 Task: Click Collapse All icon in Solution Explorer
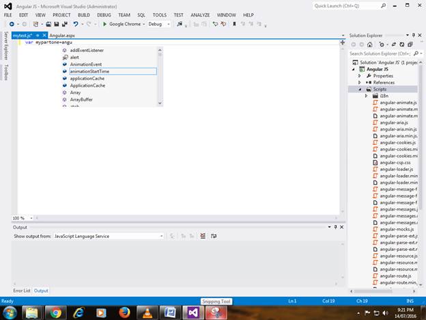[410, 44]
